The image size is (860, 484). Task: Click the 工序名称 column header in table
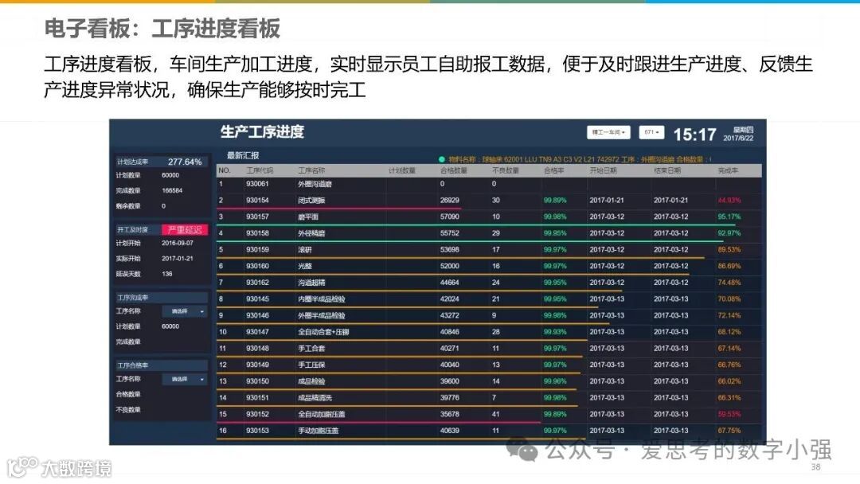pos(311,170)
